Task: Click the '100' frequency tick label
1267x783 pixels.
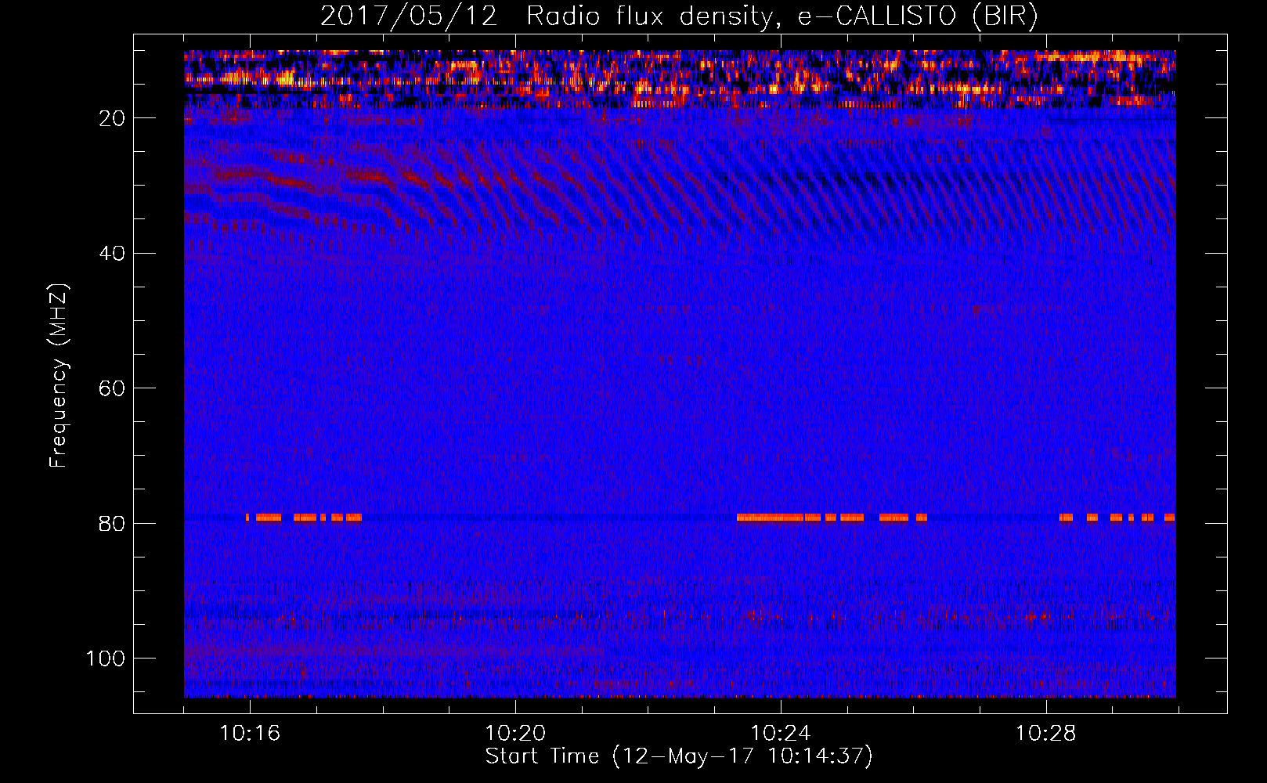Action: point(106,659)
